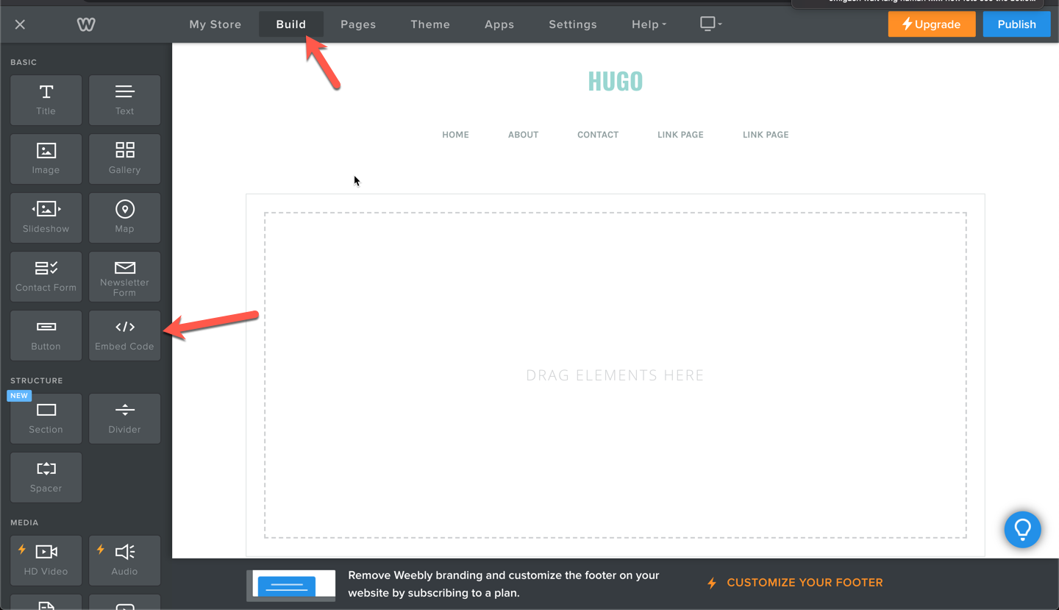Viewport: 1059px width, 610px height.
Task: Click Customize Your Footer link
Action: pos(795,583)
